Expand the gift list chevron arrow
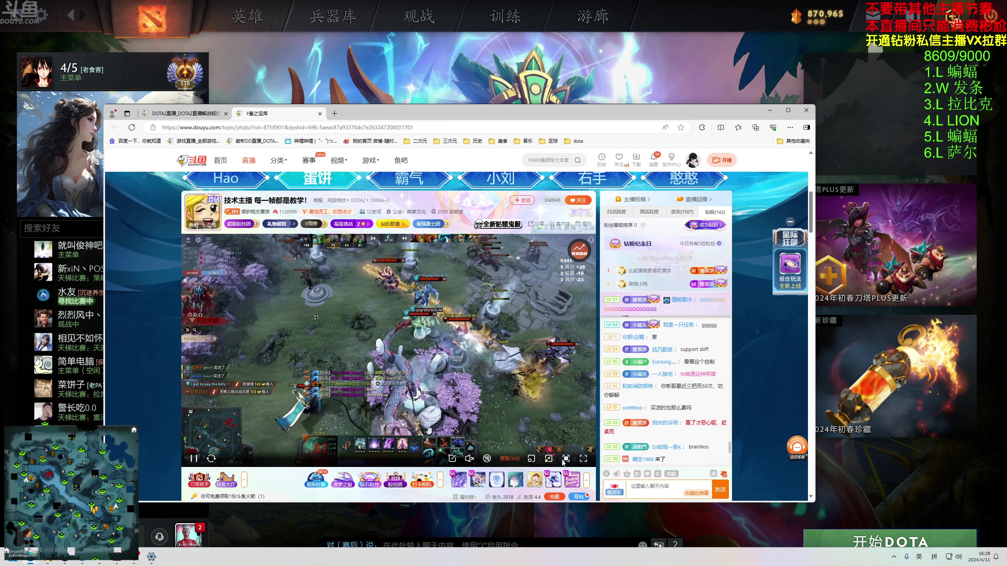 pos(586,480)
